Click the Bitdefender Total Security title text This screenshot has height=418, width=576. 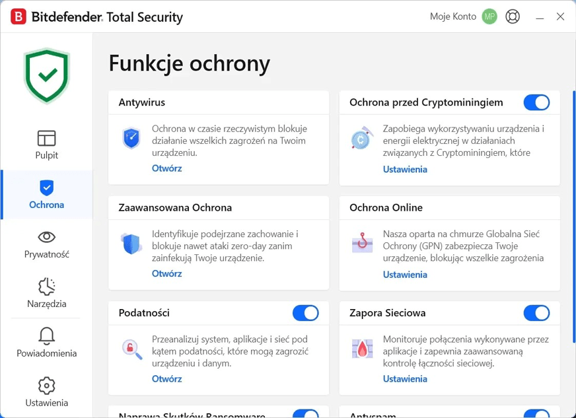(x=107, y=17)
